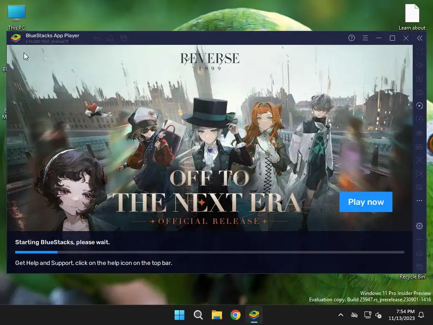Open the notifications bell icon

click(x=422, y=315)
